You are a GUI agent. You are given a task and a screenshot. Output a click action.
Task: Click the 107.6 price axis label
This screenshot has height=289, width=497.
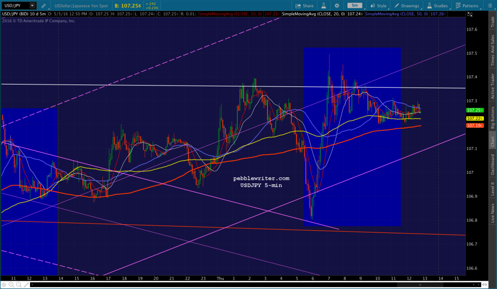coord(472,30)
